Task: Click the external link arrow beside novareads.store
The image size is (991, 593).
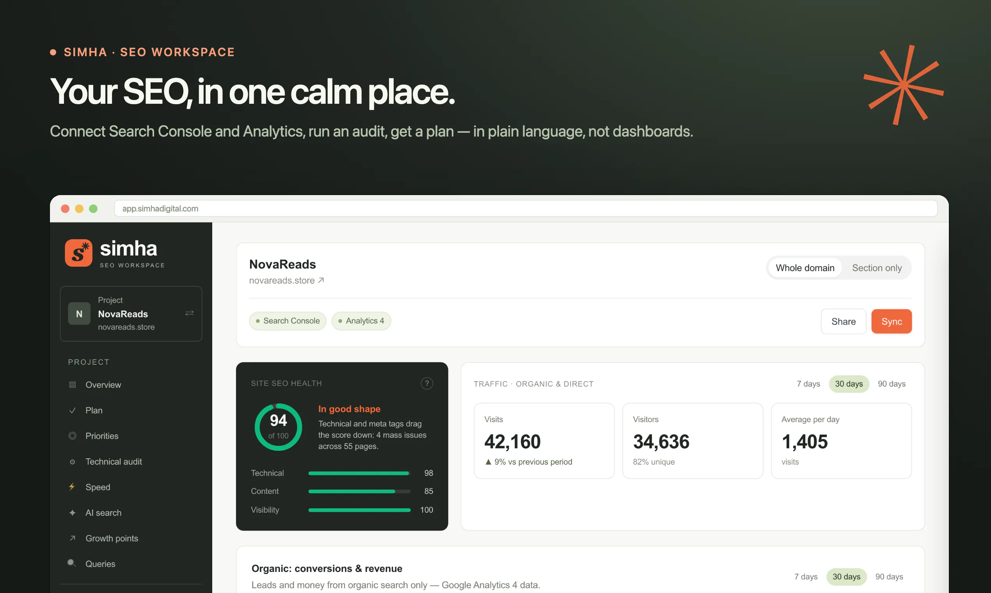Action: click(321, 280)
